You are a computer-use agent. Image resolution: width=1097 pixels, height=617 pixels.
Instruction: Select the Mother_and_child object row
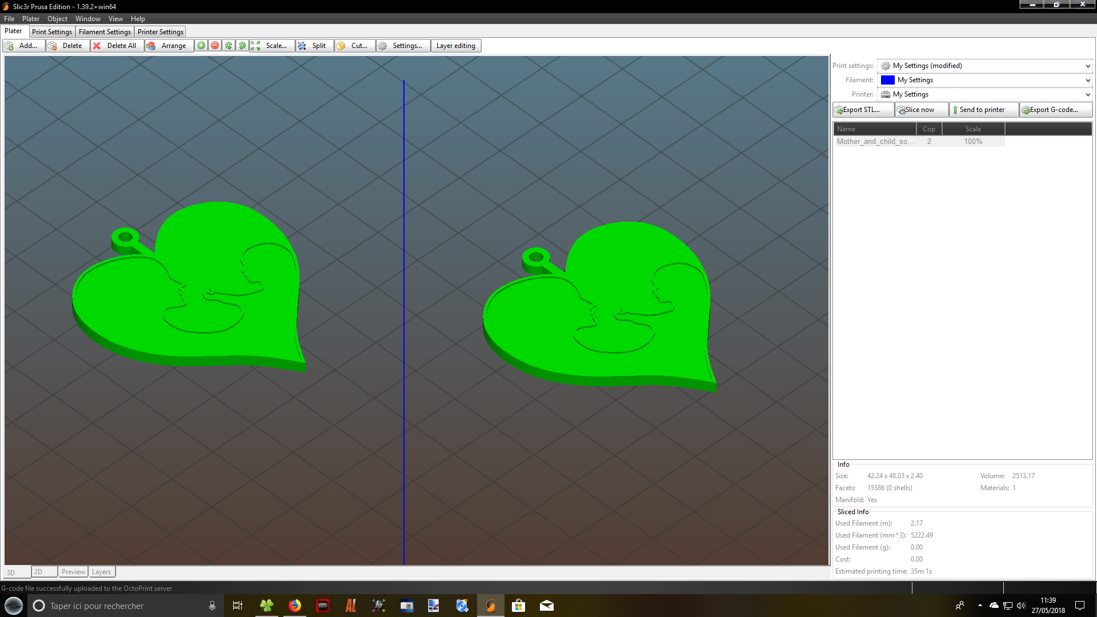click(919, 142)
